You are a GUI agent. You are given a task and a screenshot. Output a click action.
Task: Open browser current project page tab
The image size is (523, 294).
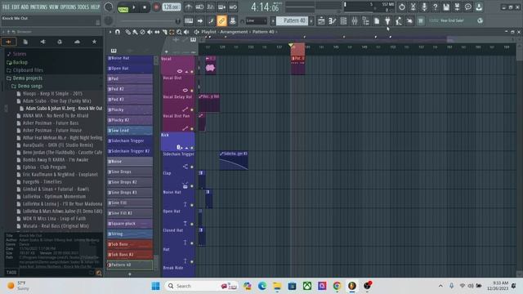[25, 42]
